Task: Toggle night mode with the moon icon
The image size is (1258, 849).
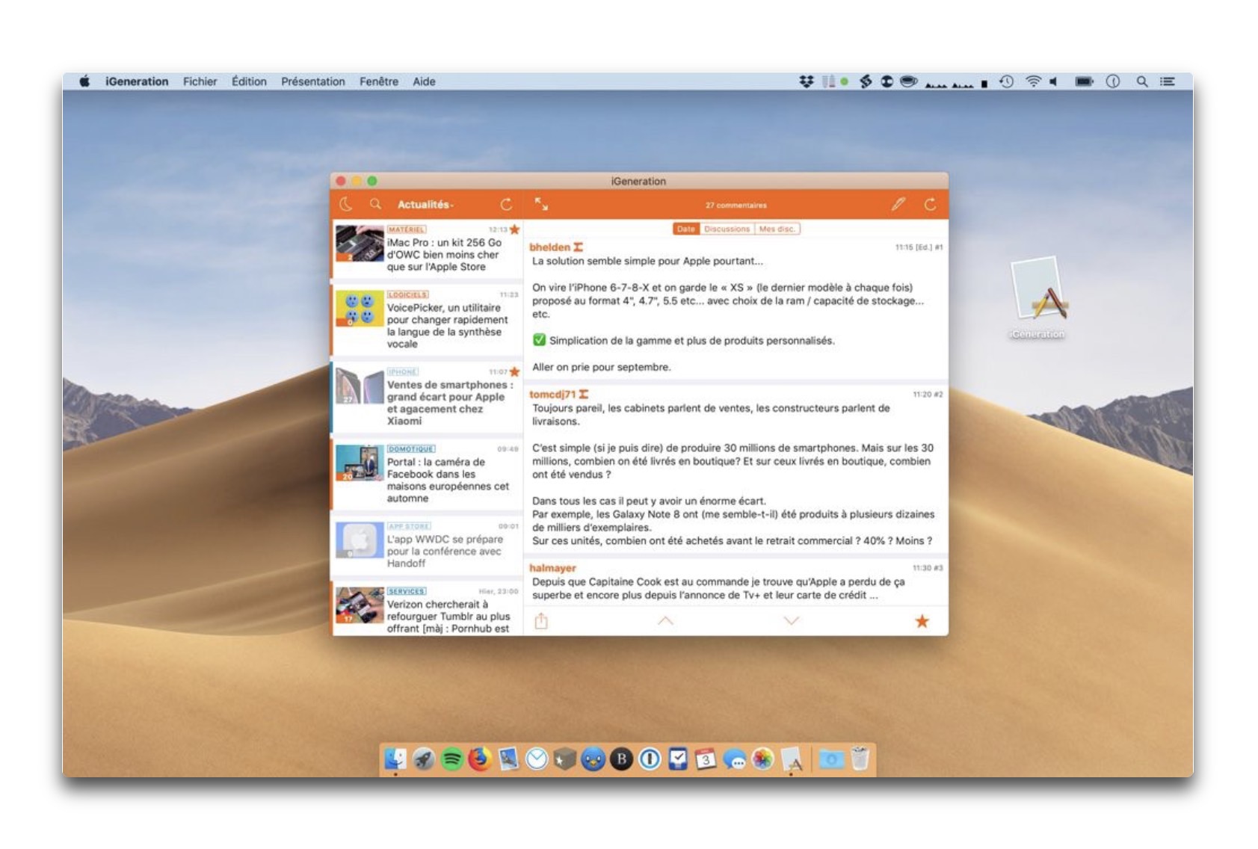Action: [x=345, y=204]
